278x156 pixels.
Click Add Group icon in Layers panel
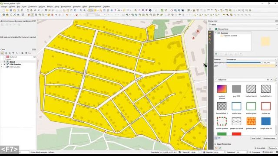tap(6, 53)
